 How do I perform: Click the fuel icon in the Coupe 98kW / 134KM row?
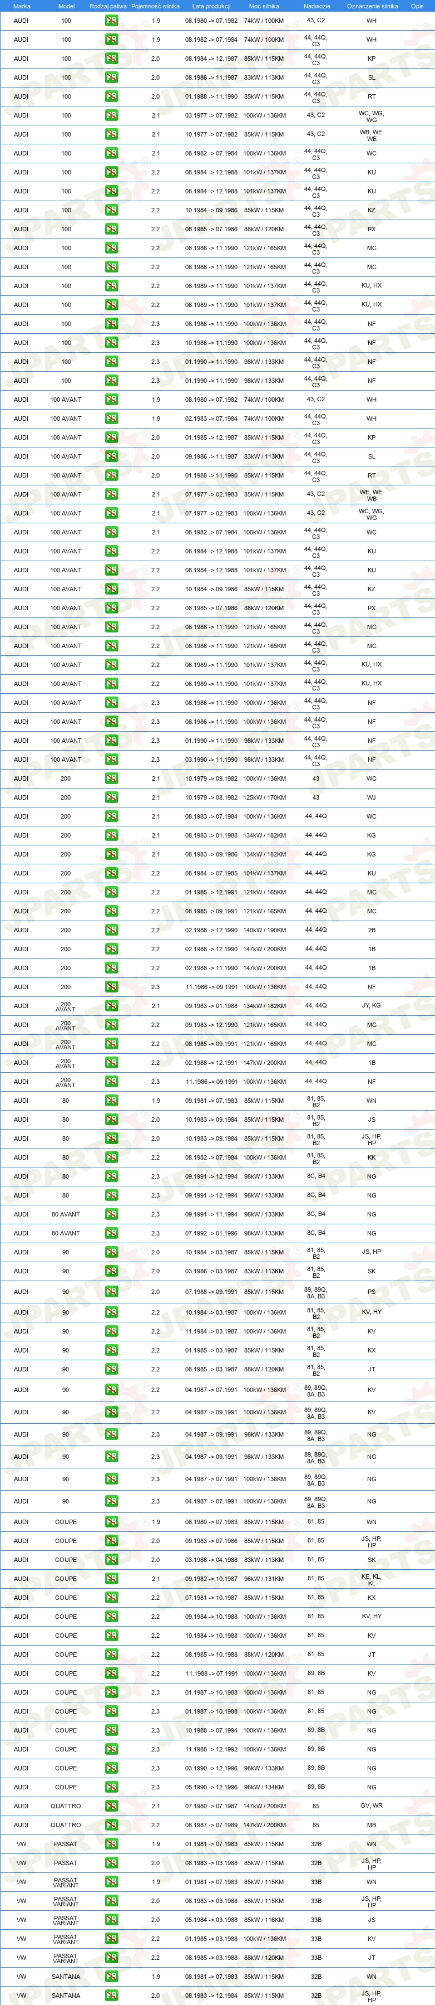point(112,1787)
